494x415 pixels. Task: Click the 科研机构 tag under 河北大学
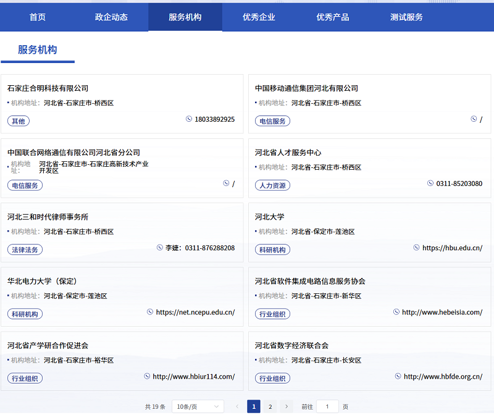point(272,249)
